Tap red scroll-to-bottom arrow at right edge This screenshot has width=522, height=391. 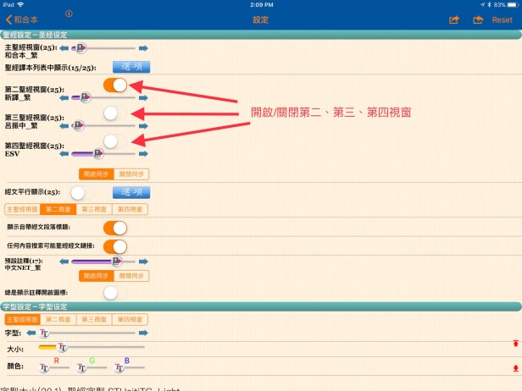(514, 368)
